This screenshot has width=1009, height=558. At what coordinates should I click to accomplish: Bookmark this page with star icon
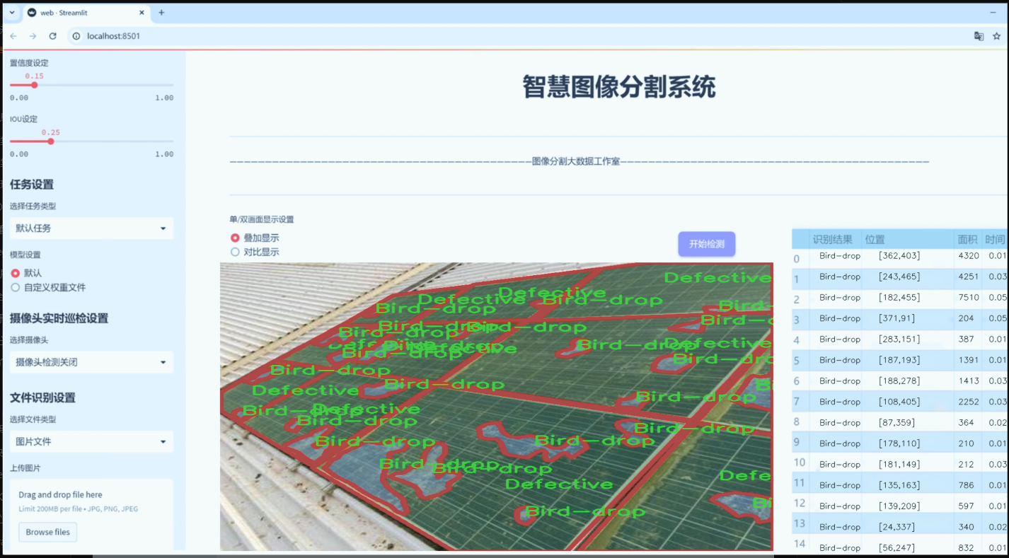[x=998, y=36]
